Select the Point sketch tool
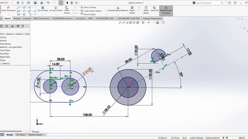Screen dimensions: 248x139 point(35,14)
